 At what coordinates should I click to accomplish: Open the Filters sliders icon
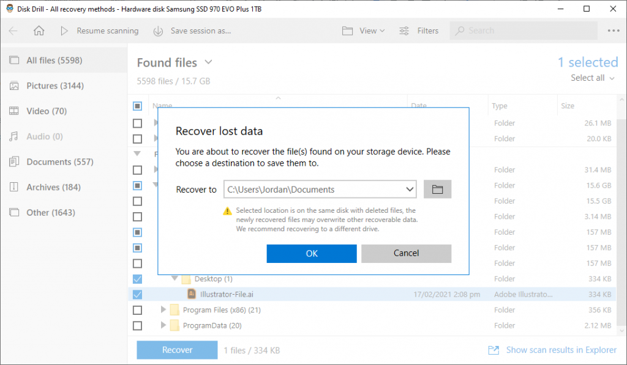tap(404, 31)
